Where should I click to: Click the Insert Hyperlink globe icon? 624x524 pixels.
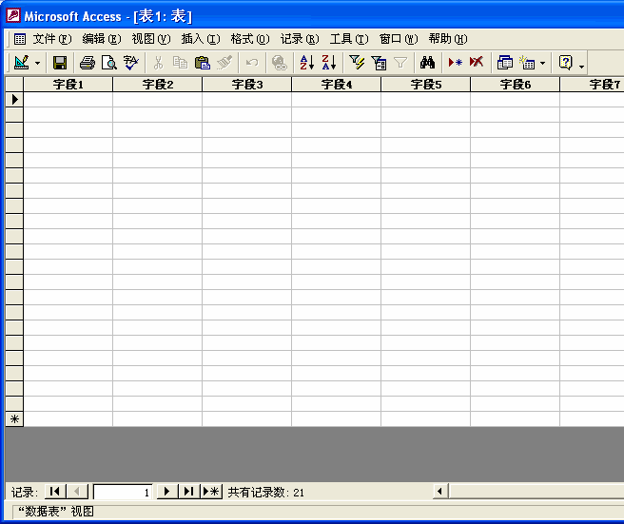[279, 63]
